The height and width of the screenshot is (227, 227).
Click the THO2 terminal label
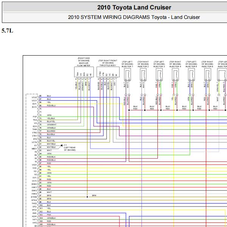click(x=34, y=204)
